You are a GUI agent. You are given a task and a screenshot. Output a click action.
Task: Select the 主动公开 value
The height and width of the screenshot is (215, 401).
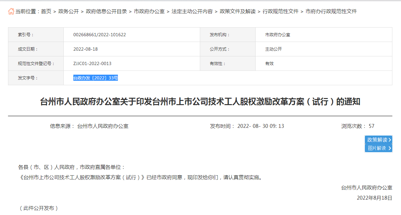click(x=274, y=49)
